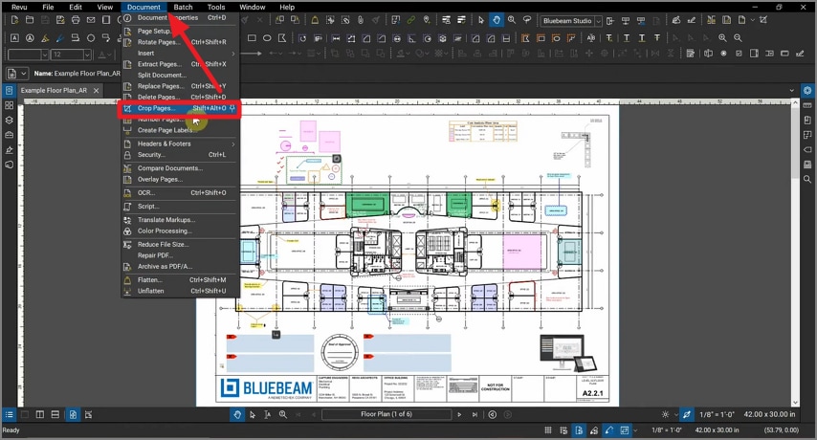Select the Text Box markup tool
This screenshot has height=440, width=817.
tap(14, 38)
